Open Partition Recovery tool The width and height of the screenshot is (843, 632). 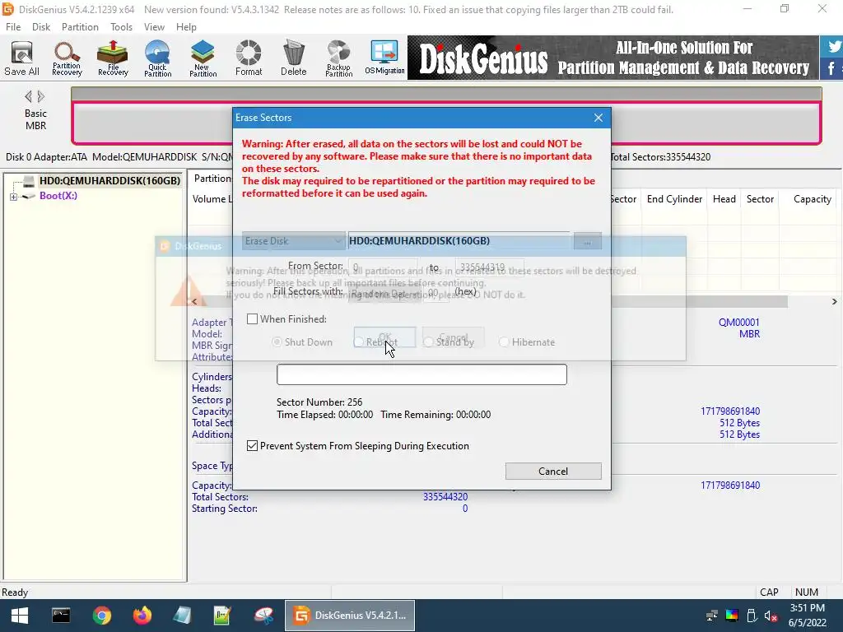67,58
